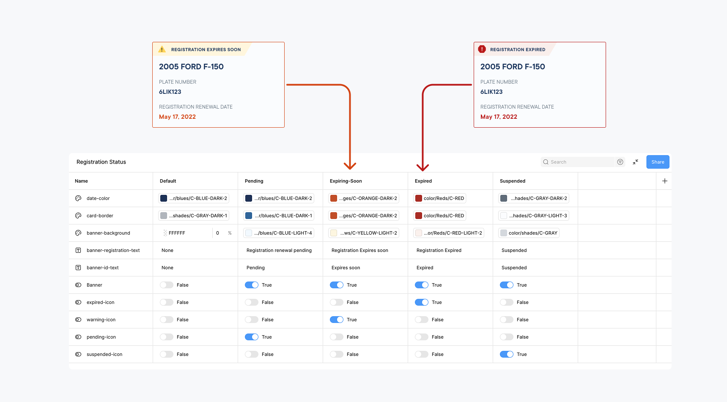This screenshot has width=727, height=402.
Task: Toggle Banner for Suspended mode
Action: (507, 285)
